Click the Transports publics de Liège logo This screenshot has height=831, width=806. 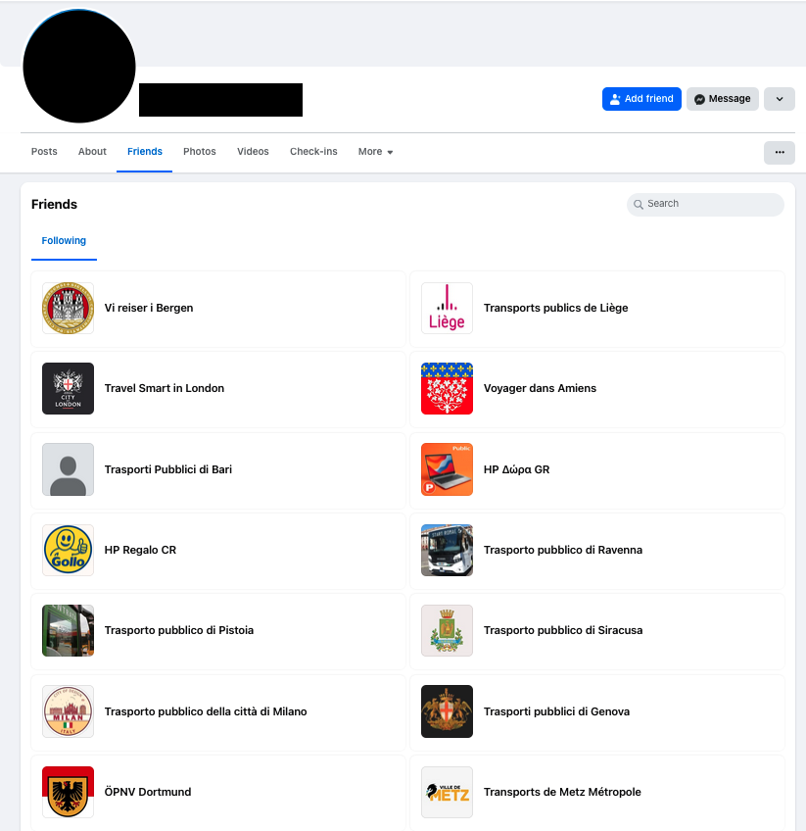pyautogui.click(x=447, y=307)
